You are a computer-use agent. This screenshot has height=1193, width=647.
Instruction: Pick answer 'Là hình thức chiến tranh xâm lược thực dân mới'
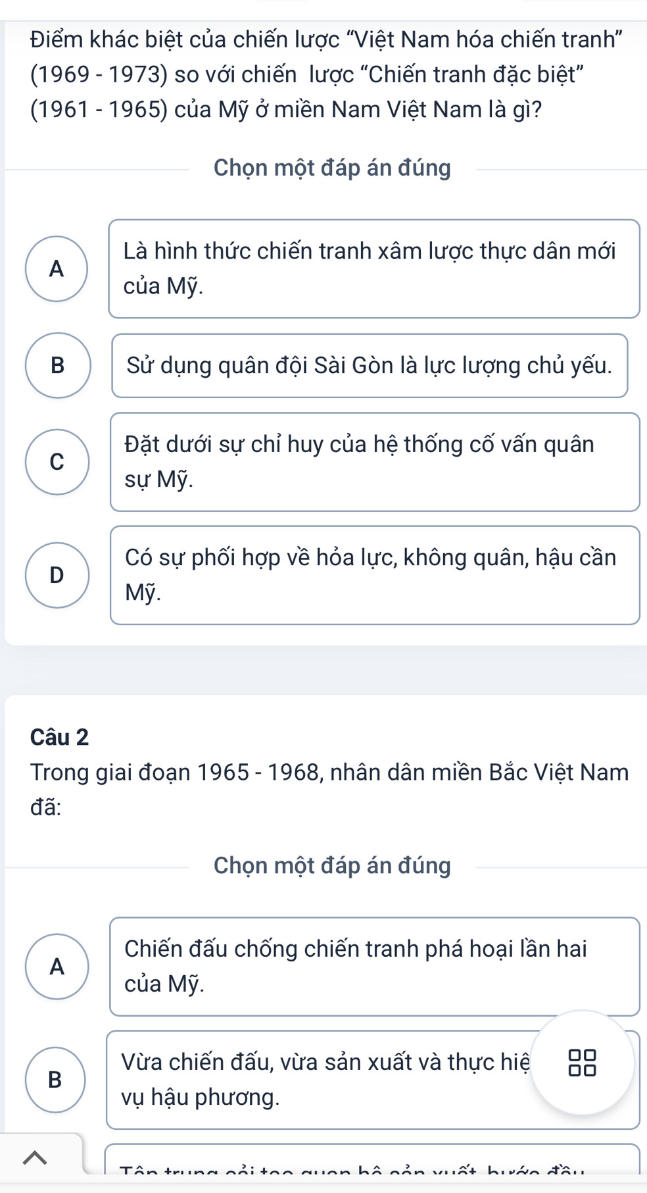373,268
